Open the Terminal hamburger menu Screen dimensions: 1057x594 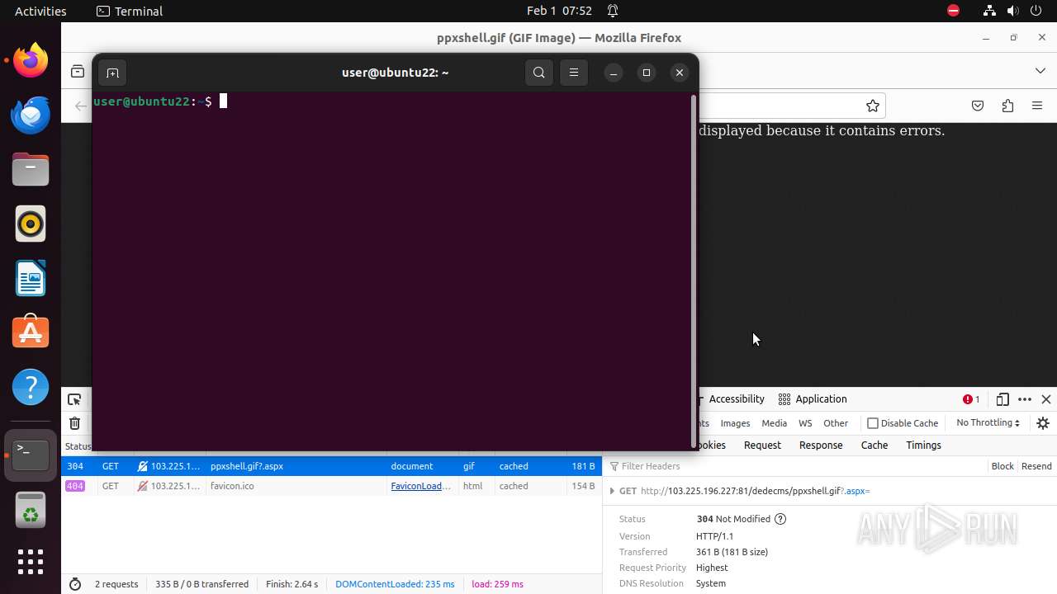pyautogui.click(x=574, y=73)
